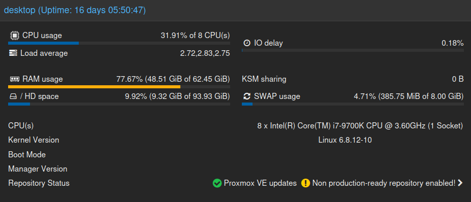
Task: Click the SWAP usage progress bar
Action: tap(353, 104)
